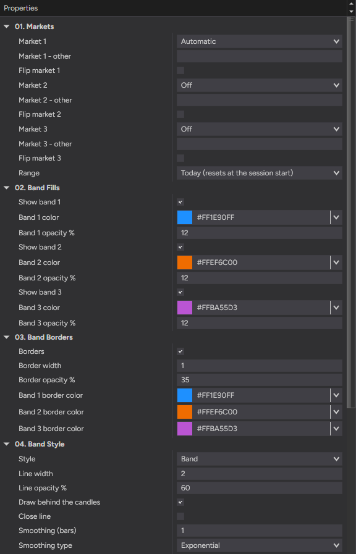356x554 pixels.
Task: Open Band 1 border color picker arrow
Action: (x=336, y=395)
